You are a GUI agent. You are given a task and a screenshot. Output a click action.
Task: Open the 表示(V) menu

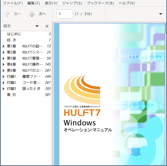point(51,3)
